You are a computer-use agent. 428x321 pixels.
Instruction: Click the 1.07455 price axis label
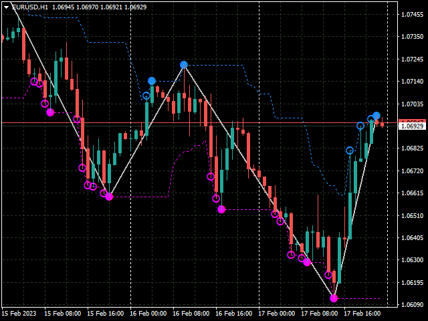(x=412, y=15)
